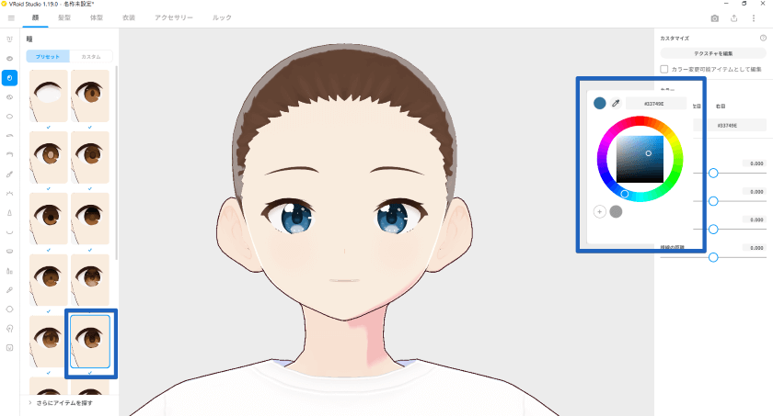
Task: Click the highlighted iris (瞳) sidebar icon
Action: 9,78
